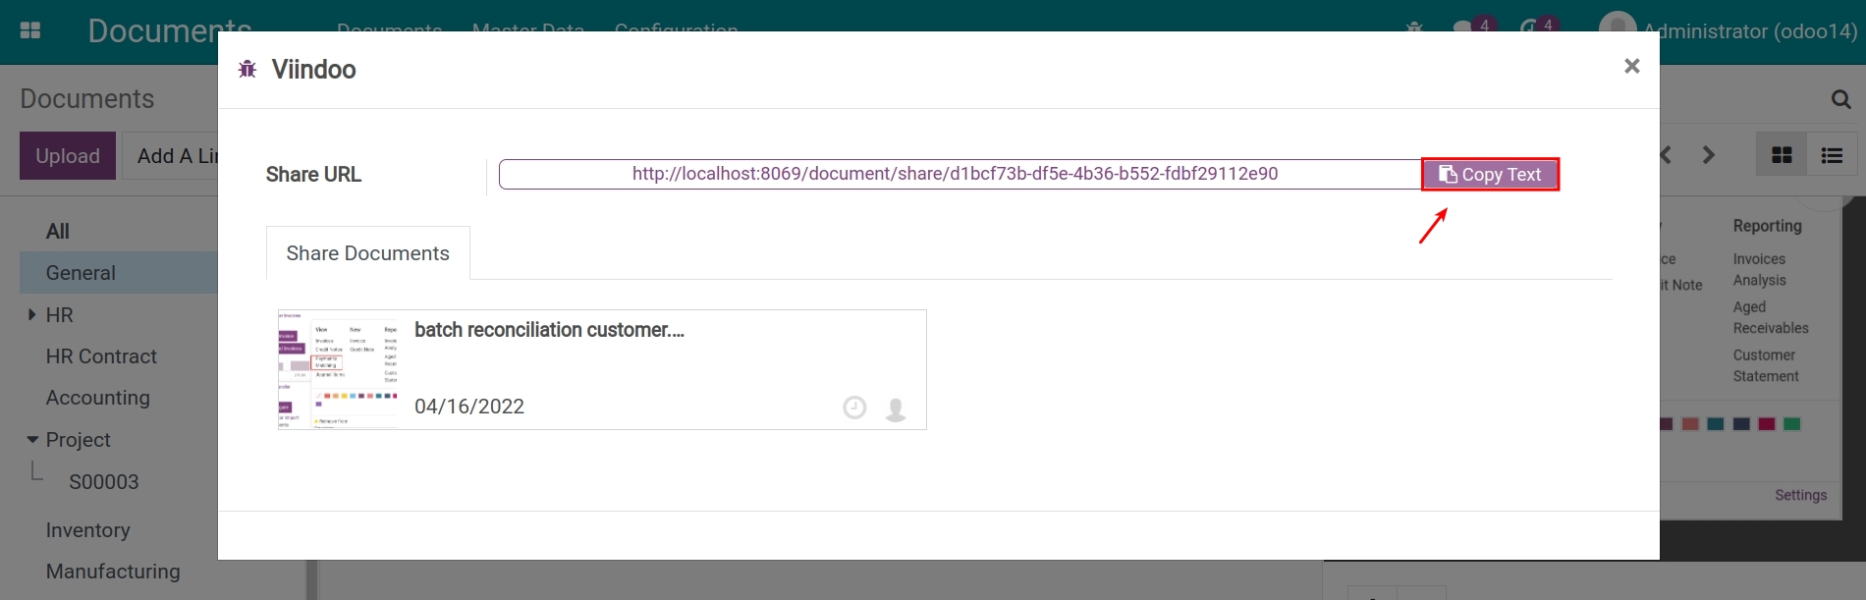Viewport: 1866px width, 600px height.
Task: Select the Manufacturing workspace
Action: pos(113,572)
